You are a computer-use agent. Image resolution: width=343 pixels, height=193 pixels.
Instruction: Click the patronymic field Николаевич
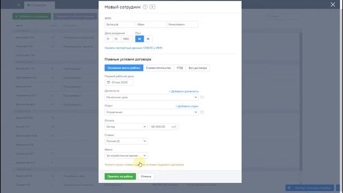[x=182, y=25]
